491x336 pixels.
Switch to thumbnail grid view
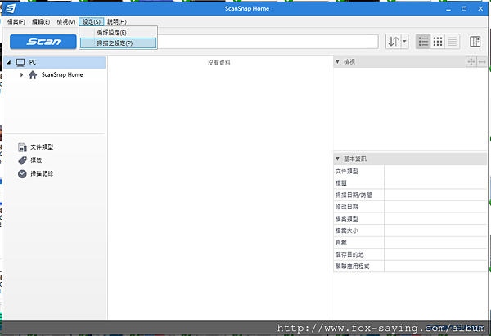pyautogui.click(x=438, y=42)
